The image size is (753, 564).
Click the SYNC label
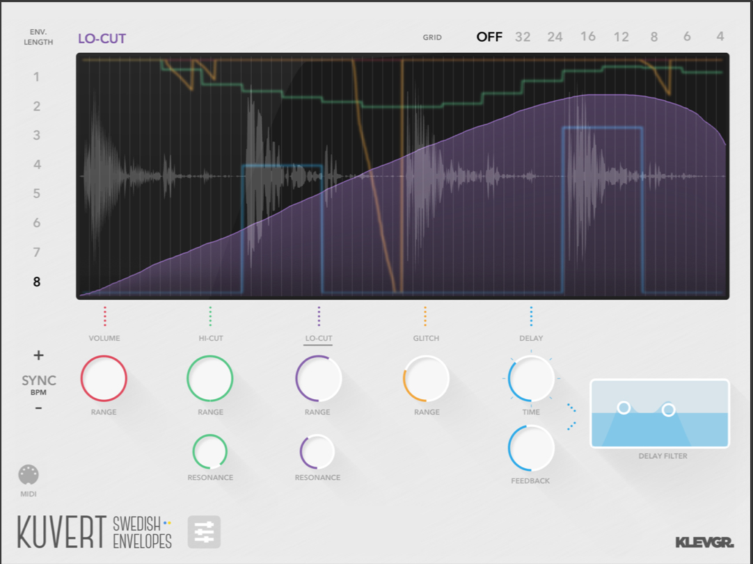(x=39, y=380)
